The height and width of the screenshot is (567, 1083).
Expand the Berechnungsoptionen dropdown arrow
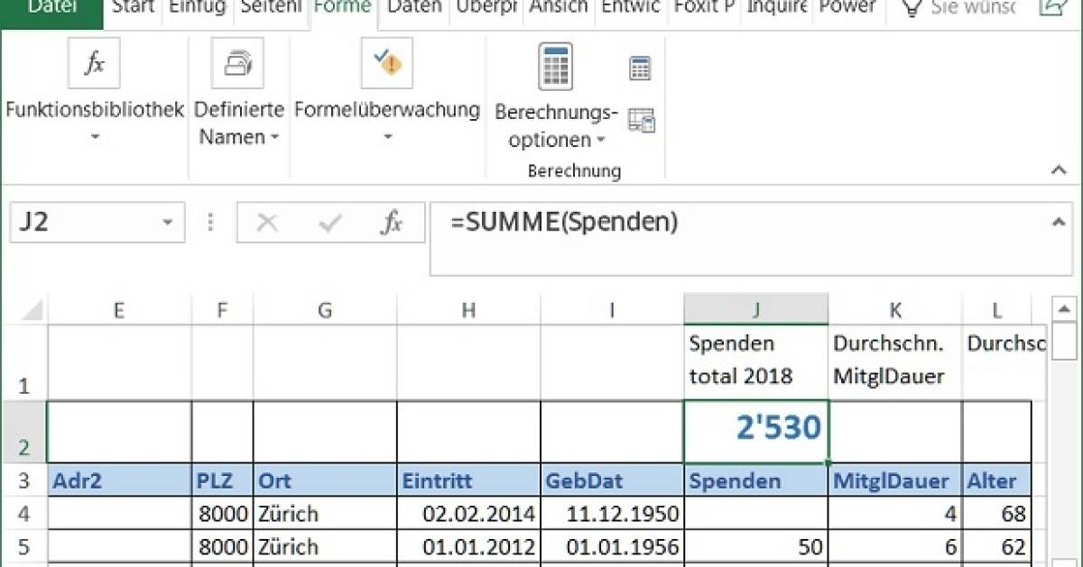coord(601,141)
